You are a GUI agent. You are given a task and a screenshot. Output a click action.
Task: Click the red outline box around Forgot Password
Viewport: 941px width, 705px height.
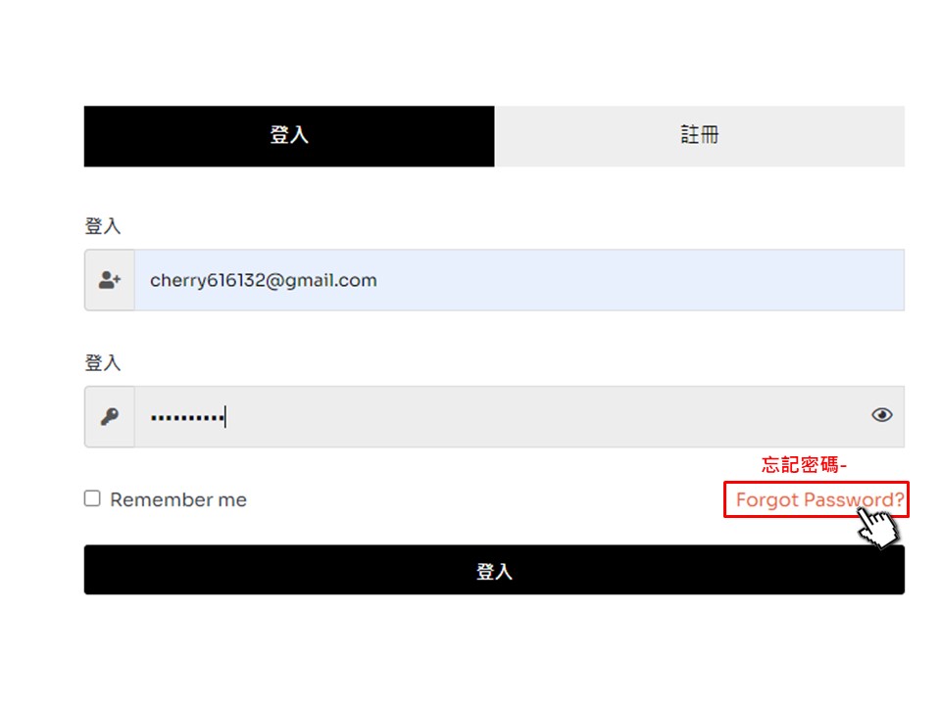(817, 499)
